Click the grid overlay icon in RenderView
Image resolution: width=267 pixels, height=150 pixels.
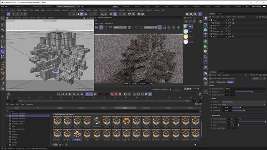pos(164,27)
